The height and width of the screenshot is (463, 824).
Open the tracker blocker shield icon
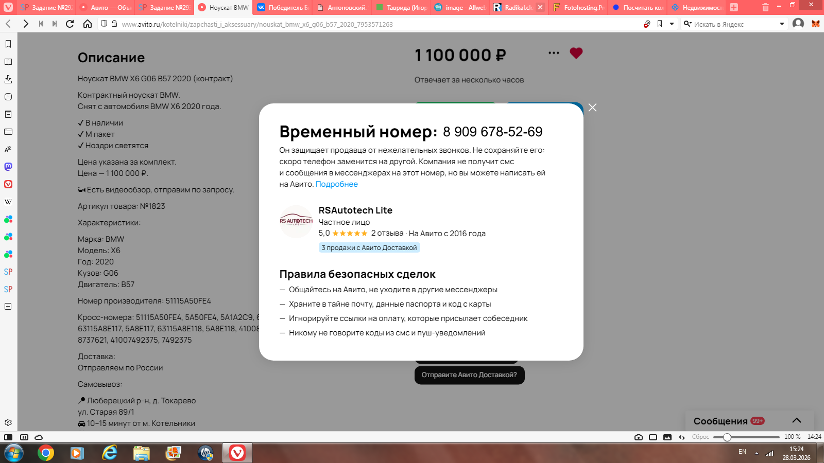[104, 24]
